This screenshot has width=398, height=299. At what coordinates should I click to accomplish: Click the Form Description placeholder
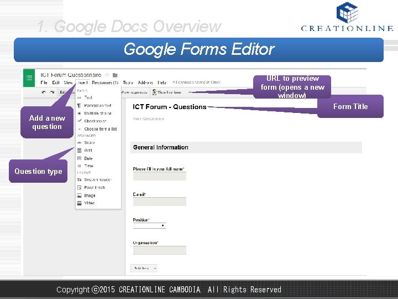[149, 118]
